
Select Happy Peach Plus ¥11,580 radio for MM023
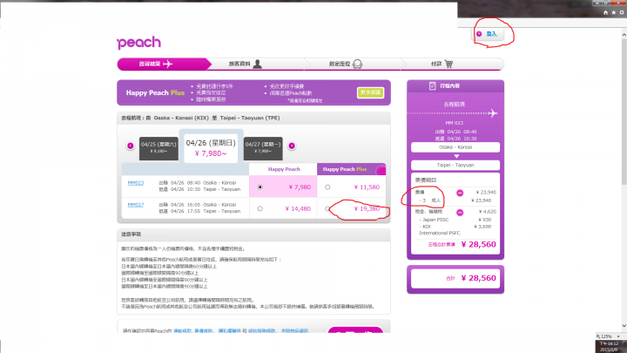[327, 187]
